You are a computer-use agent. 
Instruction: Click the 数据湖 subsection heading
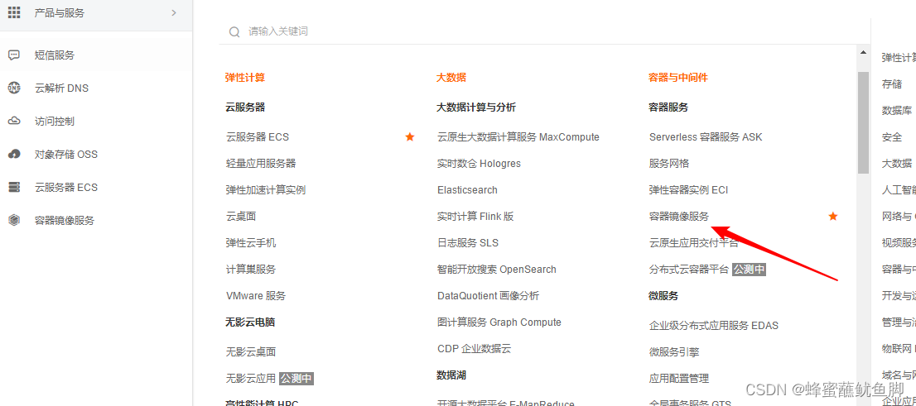(x=451, y=375)
